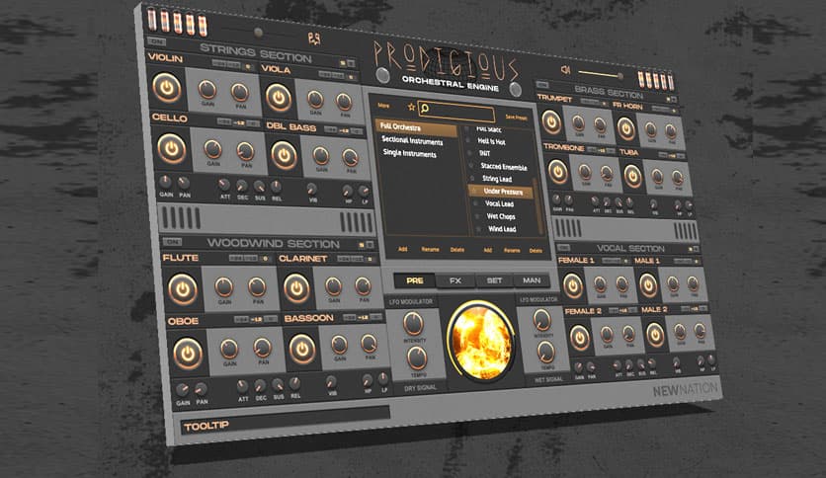The width and height of the screenshot is (826, 478).
Task: Click the preset list scrollbar
Action: (x=537, y=205)
